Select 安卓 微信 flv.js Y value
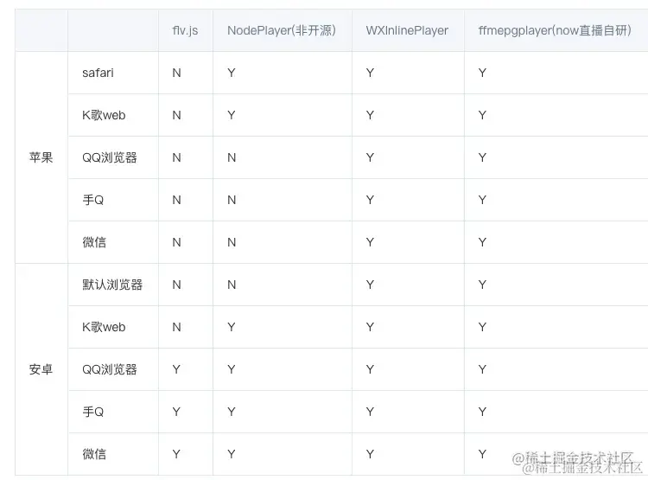Viewport: 648px width, 480px height. coord(176,454)
